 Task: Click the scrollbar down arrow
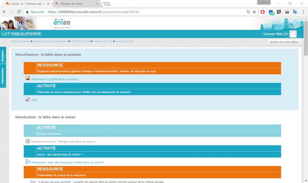point(306,181)
